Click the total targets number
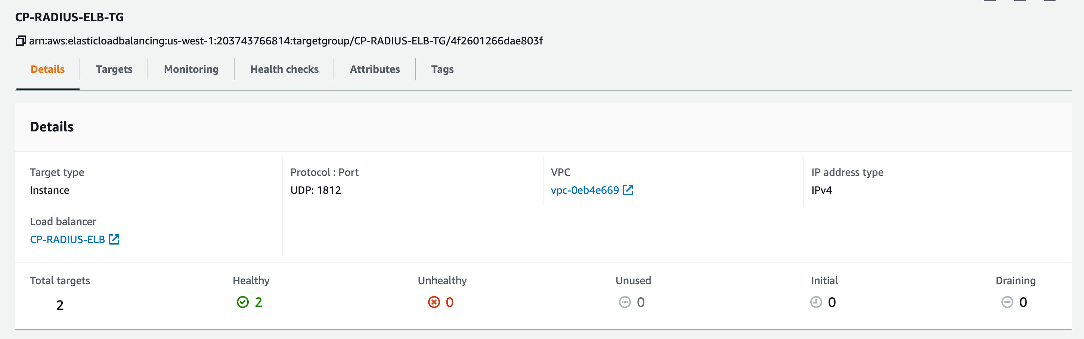Viewport: 1084px width, 339px height. (x=60, y=305)
